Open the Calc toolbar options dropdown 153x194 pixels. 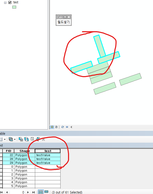65,17
